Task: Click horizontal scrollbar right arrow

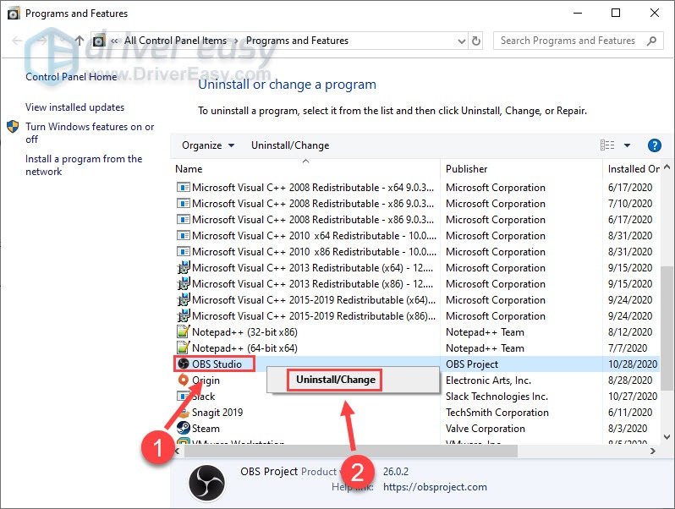Action: pos(653,451)
